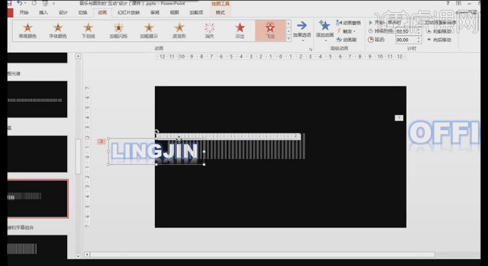Choose the 淡出 fade out animation

pos(240,31)
